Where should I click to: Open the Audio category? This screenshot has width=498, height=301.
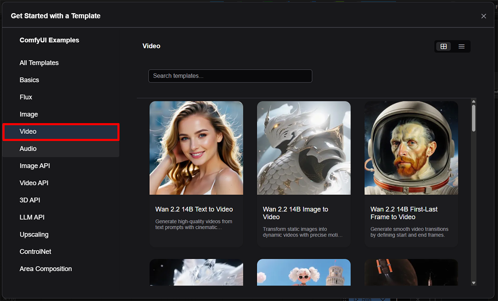coord(61,149)
